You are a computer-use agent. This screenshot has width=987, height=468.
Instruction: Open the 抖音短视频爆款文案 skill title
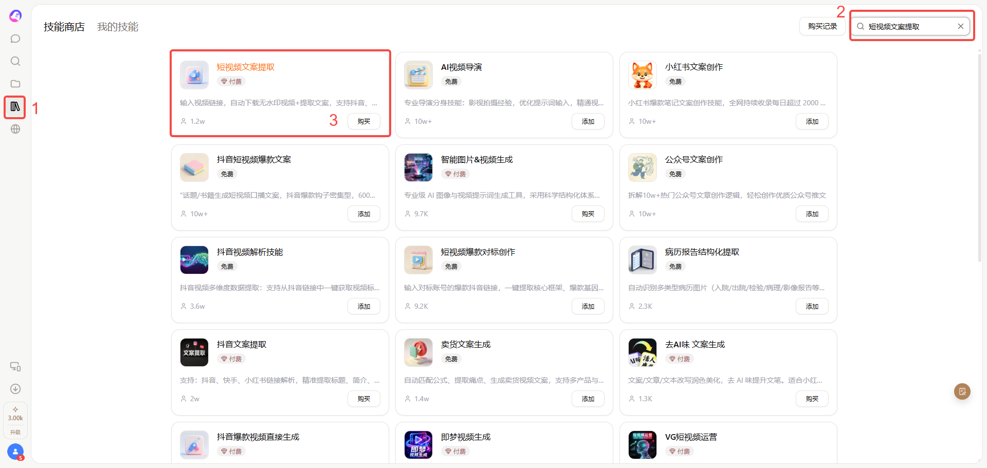[x=254, y=160]
